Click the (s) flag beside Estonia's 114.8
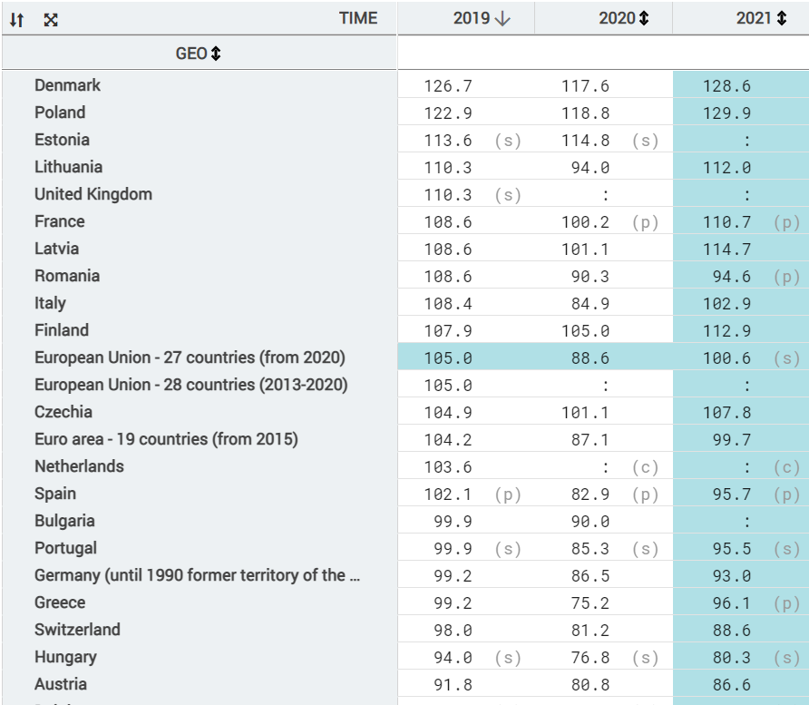The height and width of the screenshot is (705, 809). (x=646, y=141)
